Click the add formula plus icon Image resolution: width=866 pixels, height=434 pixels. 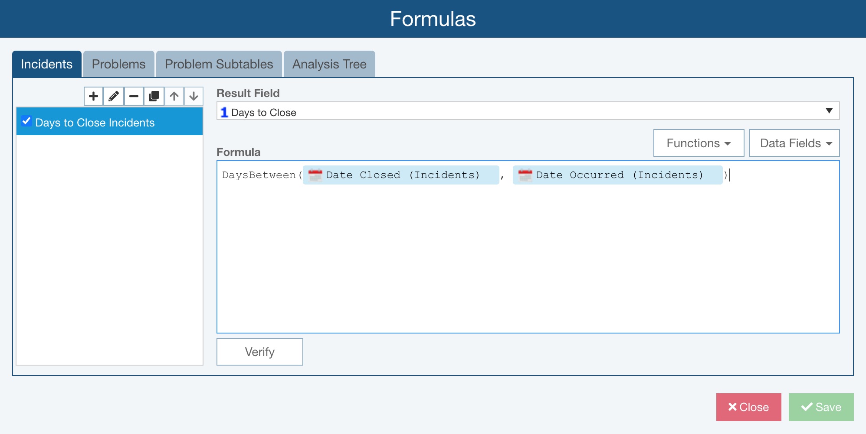(93, 96)
